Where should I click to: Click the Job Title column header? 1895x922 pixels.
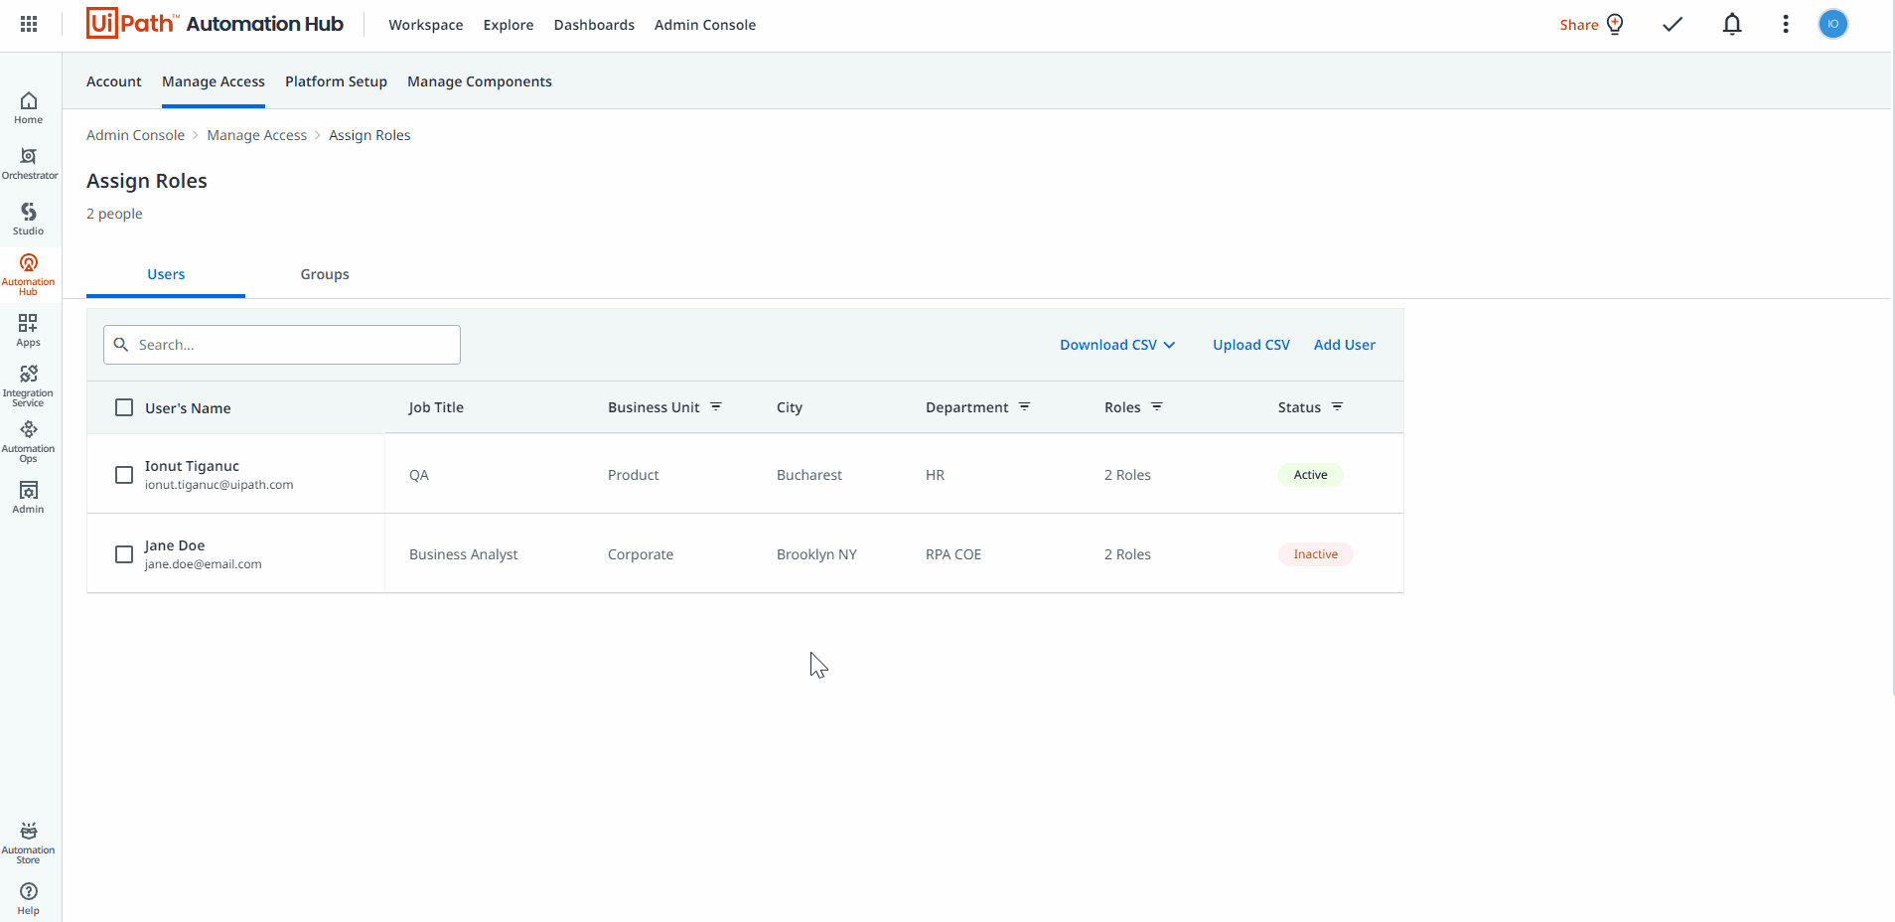436,407
